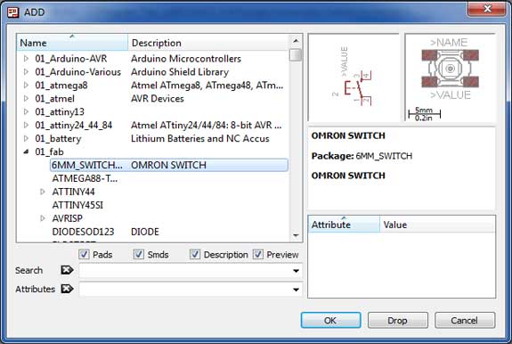Viewport: 512px width, 344px height.
Task: Toggle the Pads checkbox
Action: pyautogui.click(x=84, y=254)
